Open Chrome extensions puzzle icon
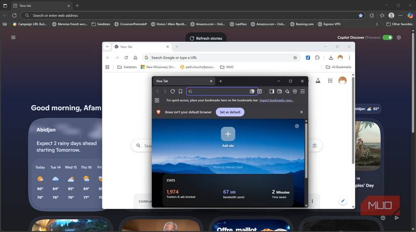This screenshot has height=232, width=416. coord(317,58)
